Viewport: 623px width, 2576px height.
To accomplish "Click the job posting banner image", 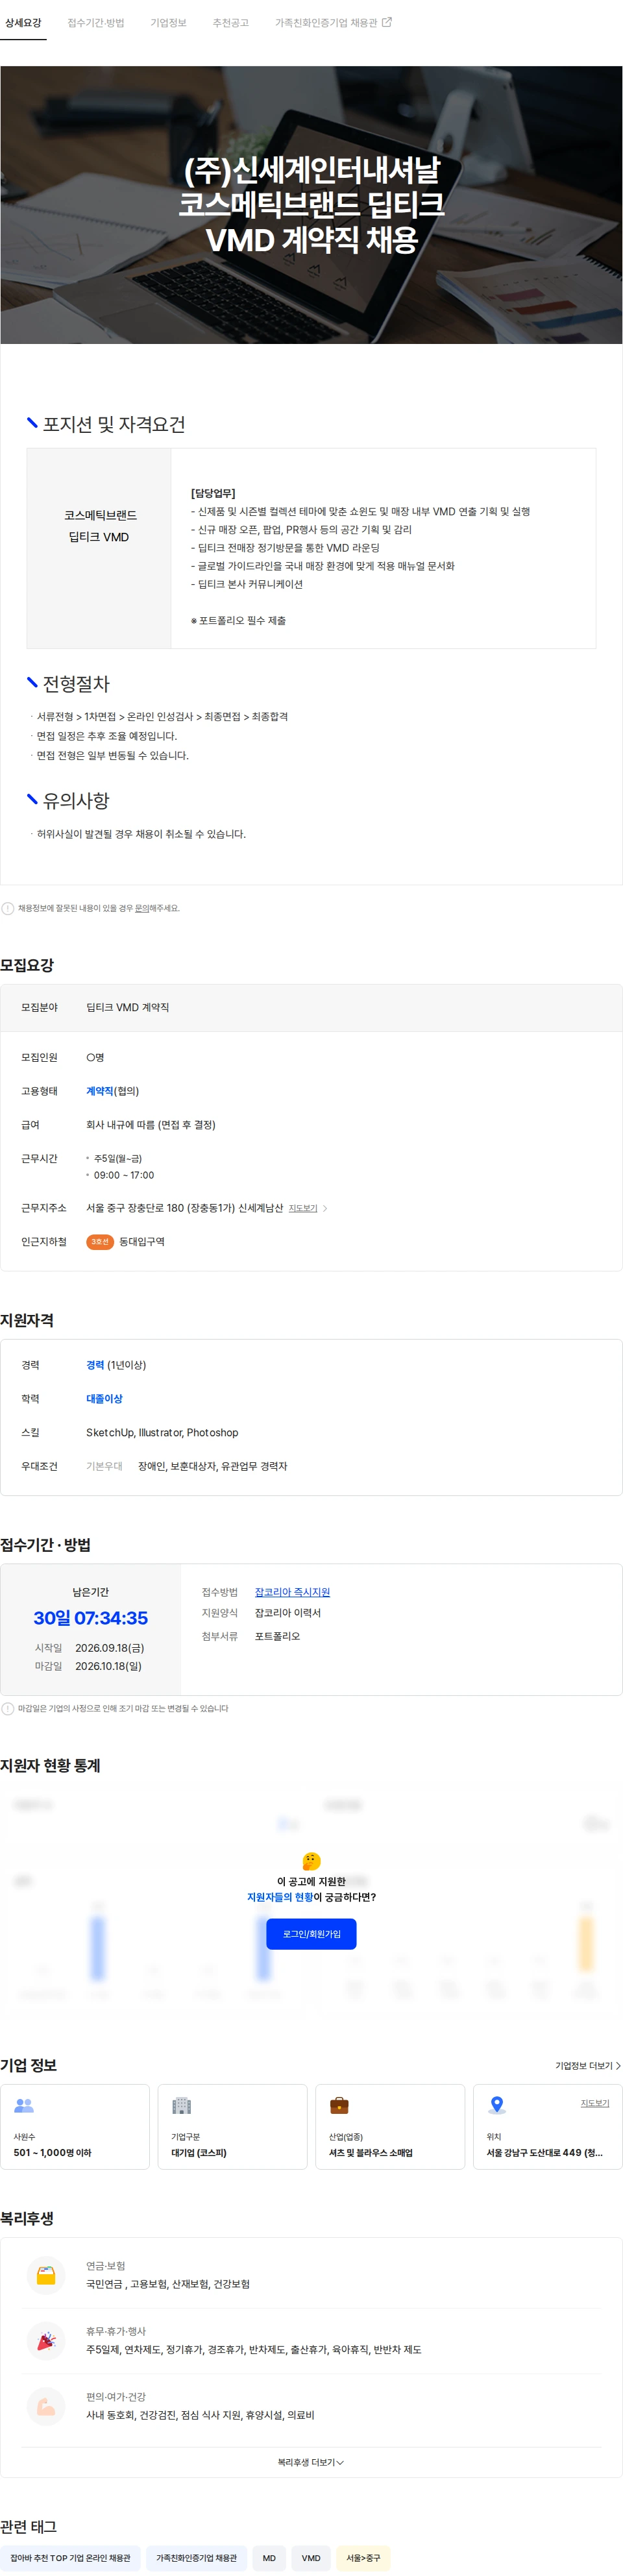I will [x=311, y=205].
